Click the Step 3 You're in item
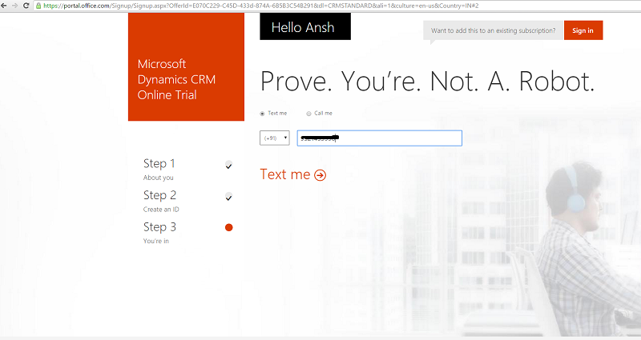 click(x=158, y=232)
